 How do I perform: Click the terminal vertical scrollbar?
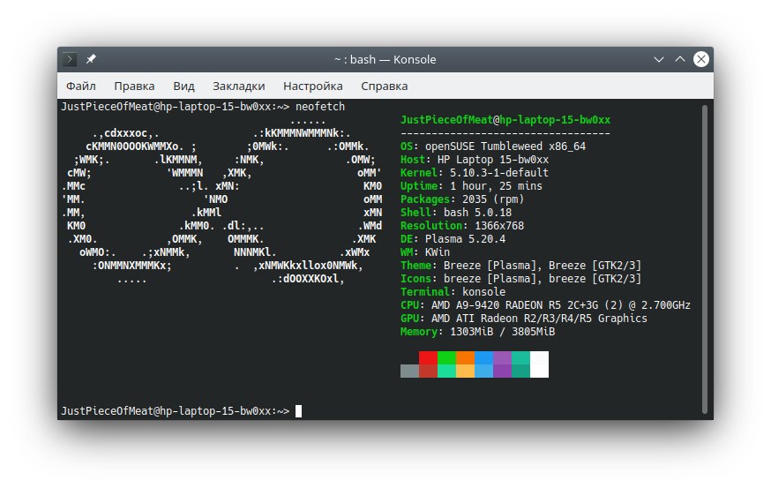tap(704, 259)
